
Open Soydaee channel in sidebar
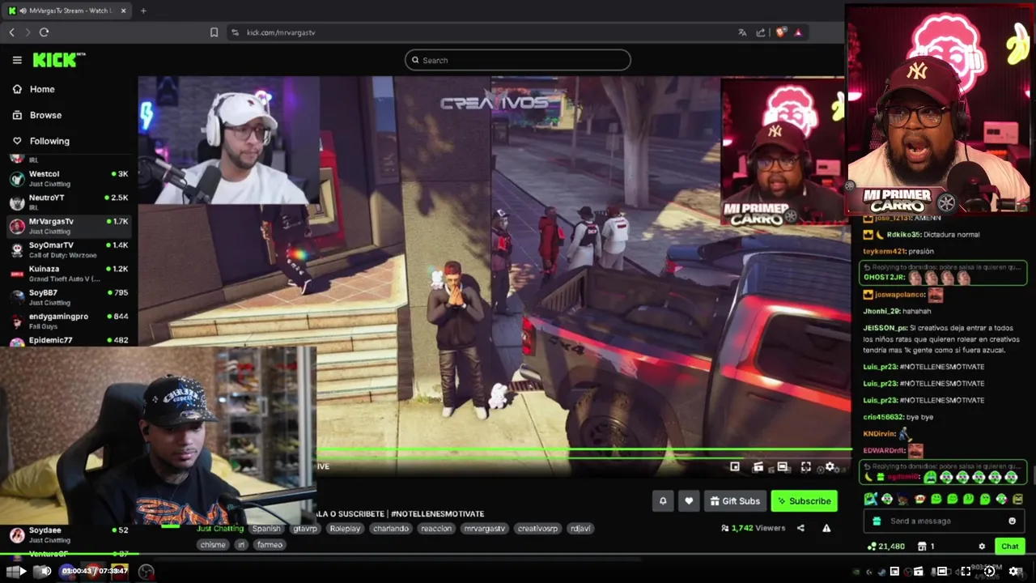(x=68, y=534)
